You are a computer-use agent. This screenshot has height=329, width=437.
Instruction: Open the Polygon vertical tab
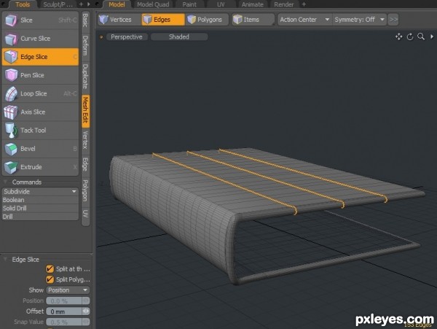tap(85, 190)
